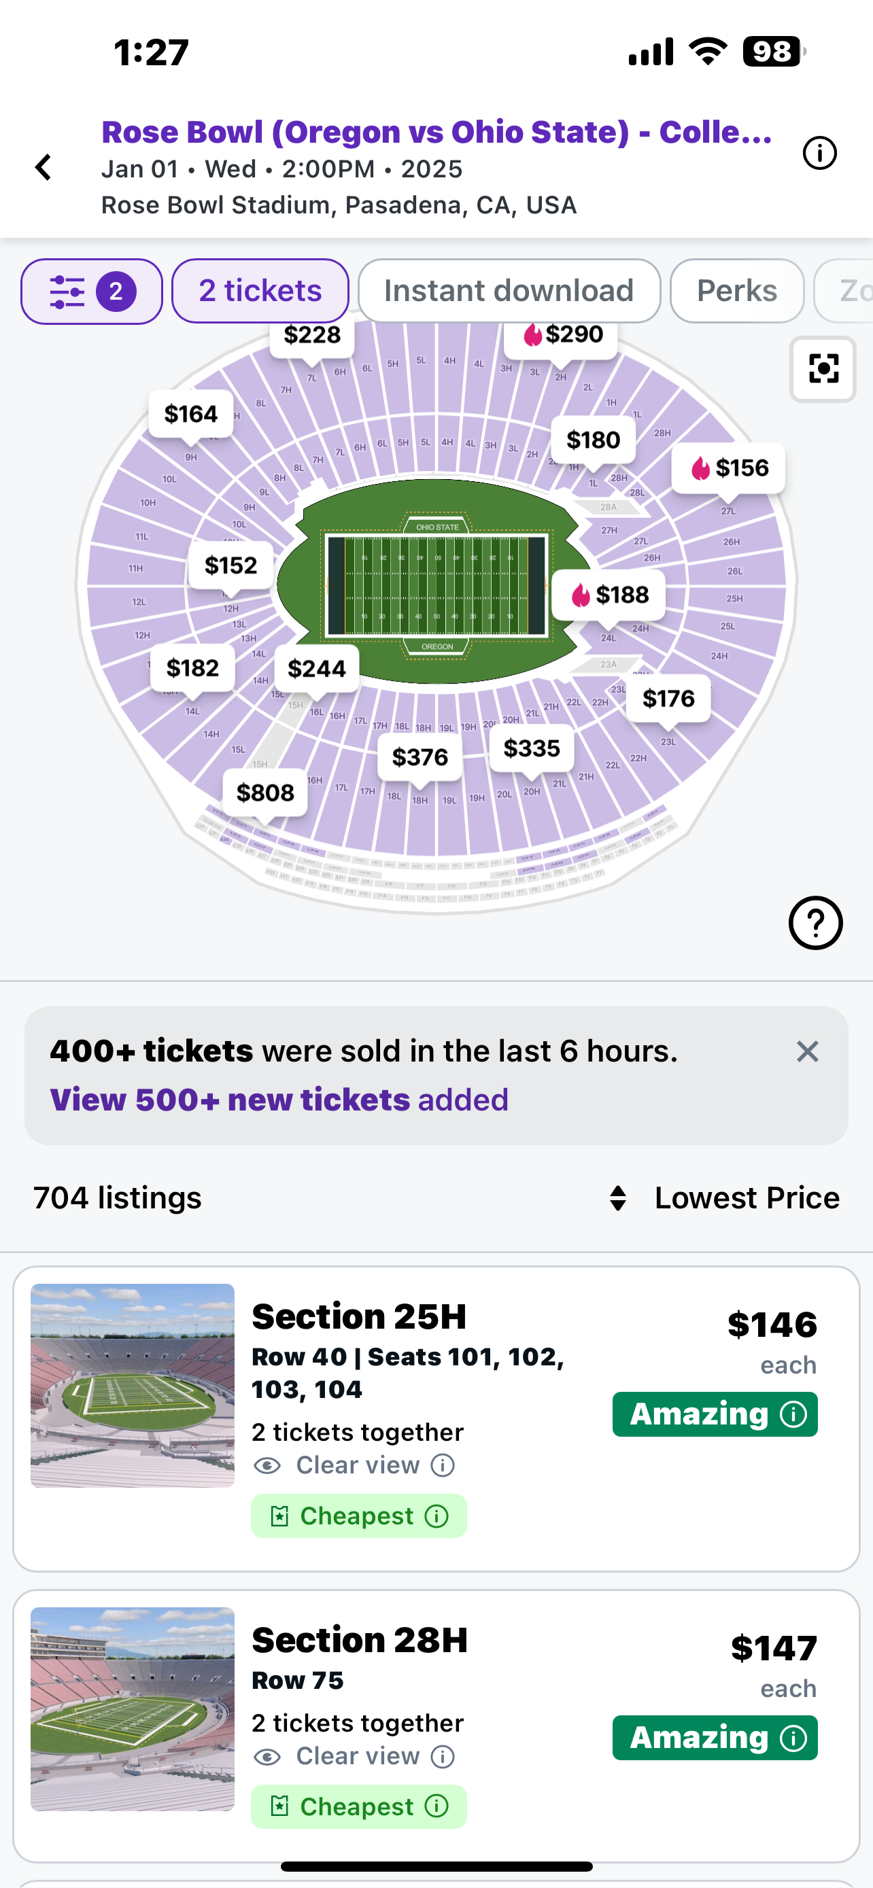873x1888 pixels.
Task: Open the Rose Bowl event title
Action: click(437, 133)
